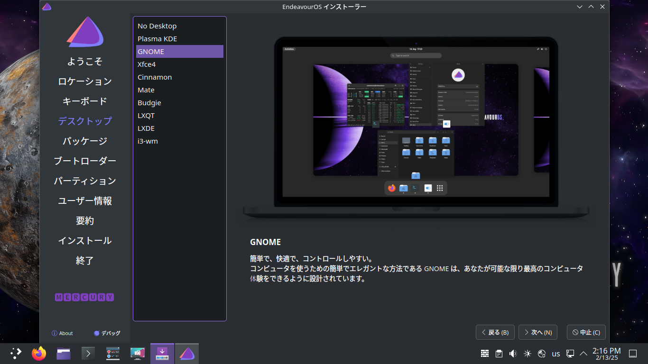Maximize the installer window
Viewport: 648px width, 364px height.
591,7
